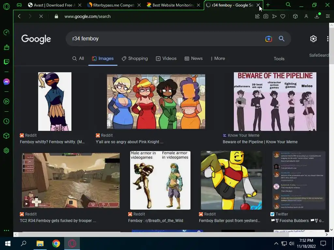Image resolution: width=334 pixels, height=250 pixels.
Task: Open History clock icon in sidebar
Action: (7, 121)
